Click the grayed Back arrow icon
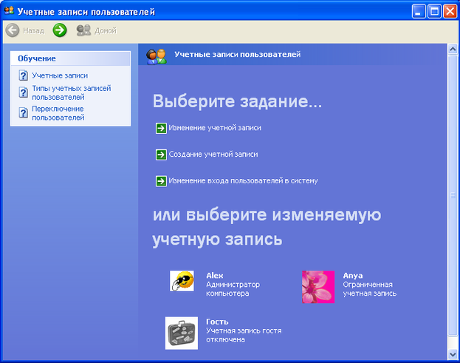This screenshot has height=363, width=460. tap(13, 30)
